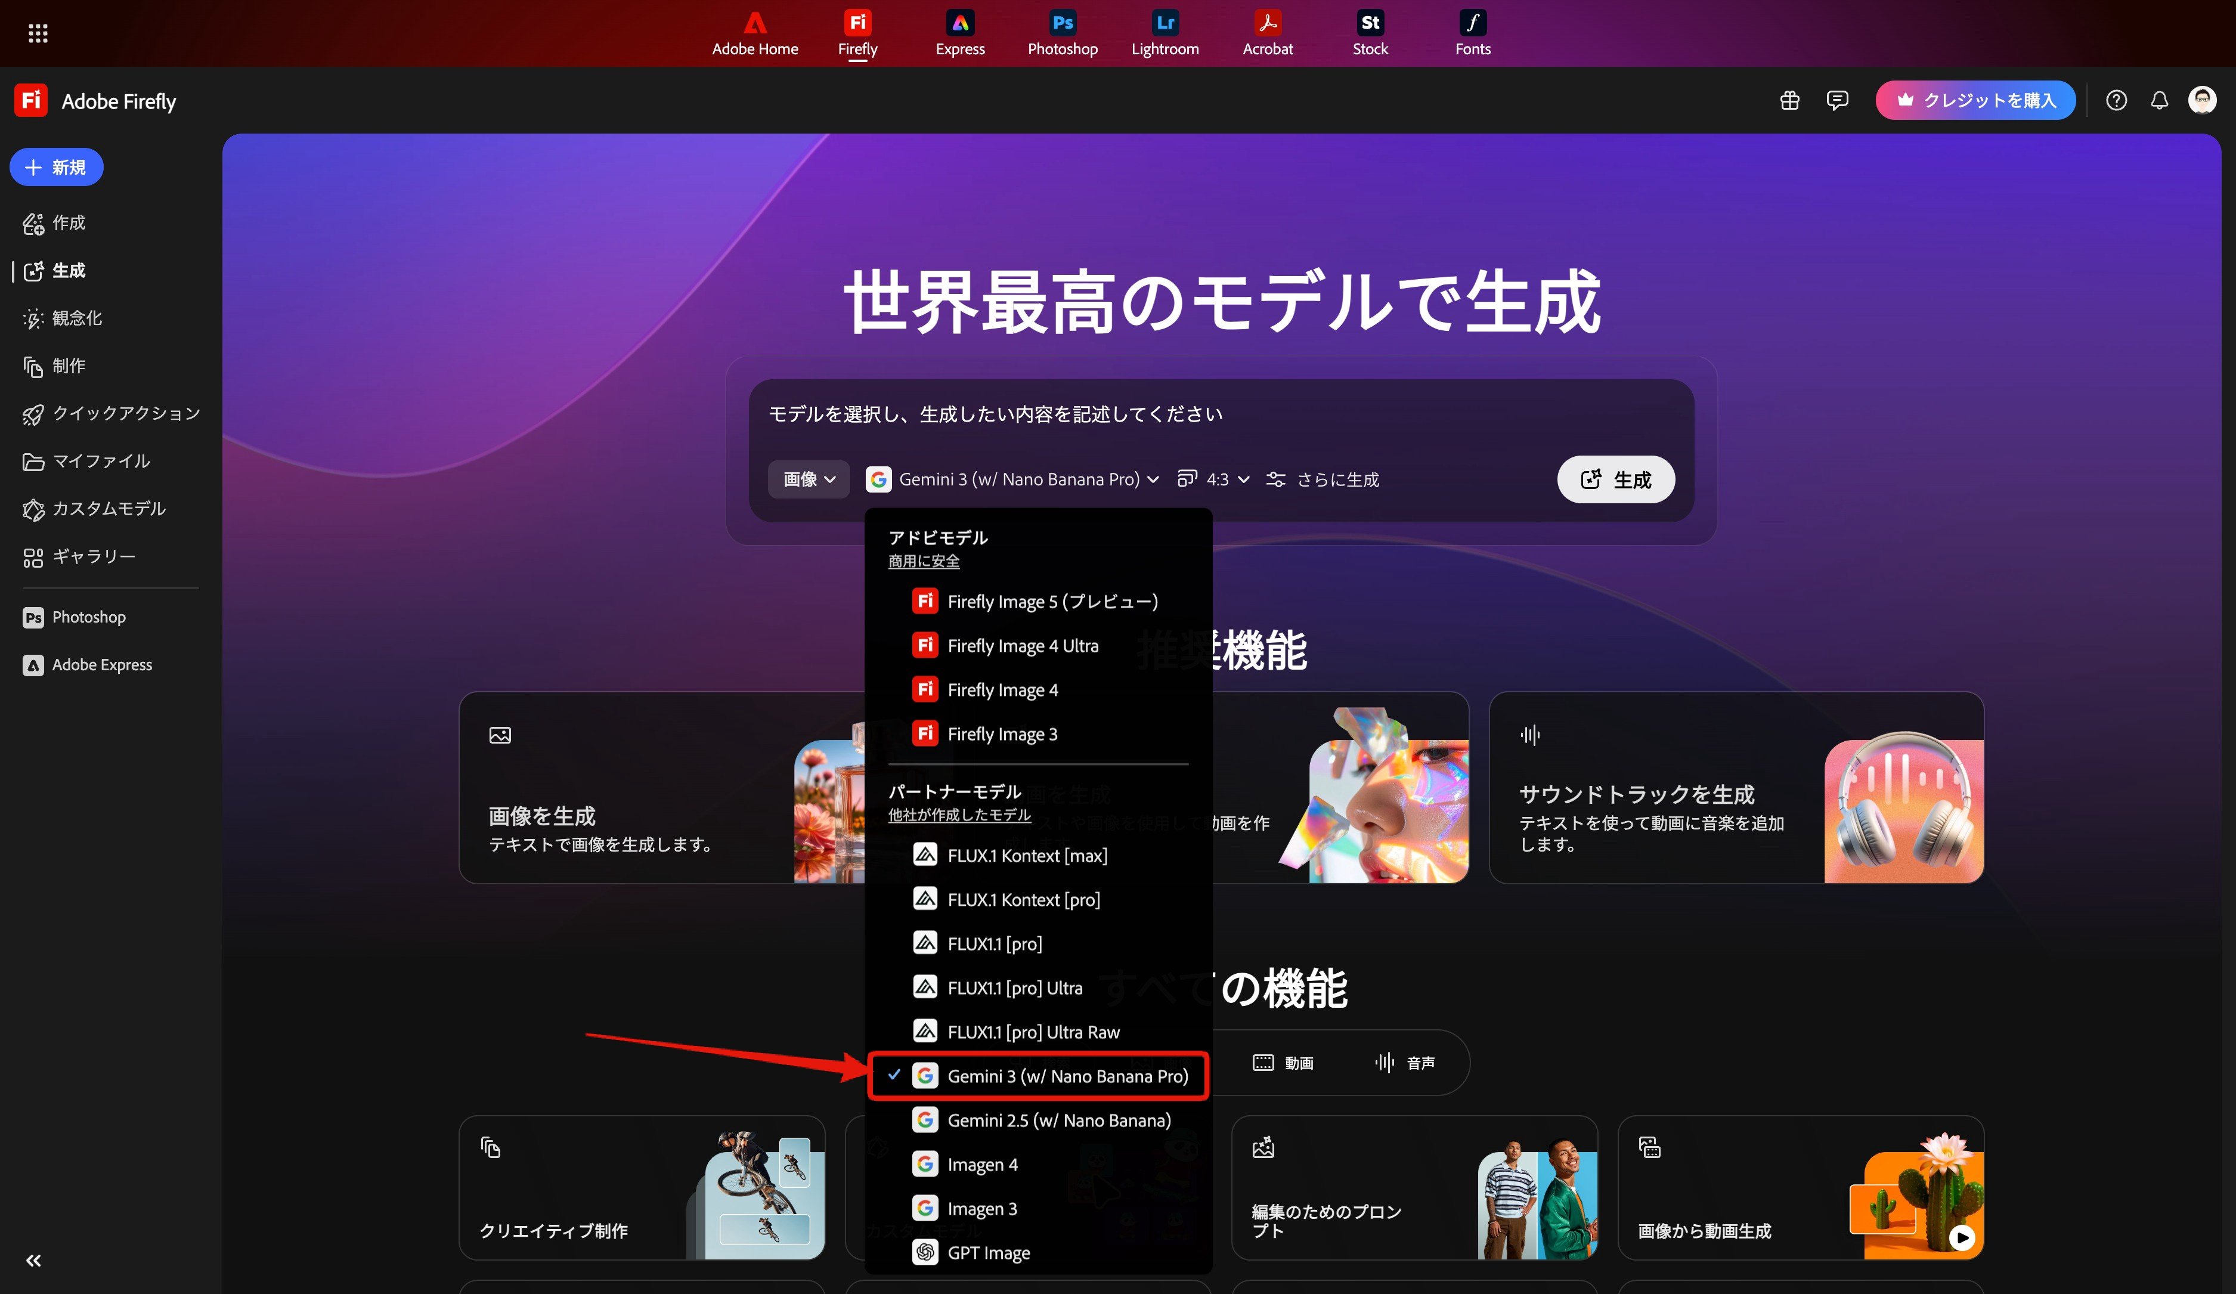Open the help menu with the question mark icon
2236x1294 pixels.
(x=2117, y=100)
